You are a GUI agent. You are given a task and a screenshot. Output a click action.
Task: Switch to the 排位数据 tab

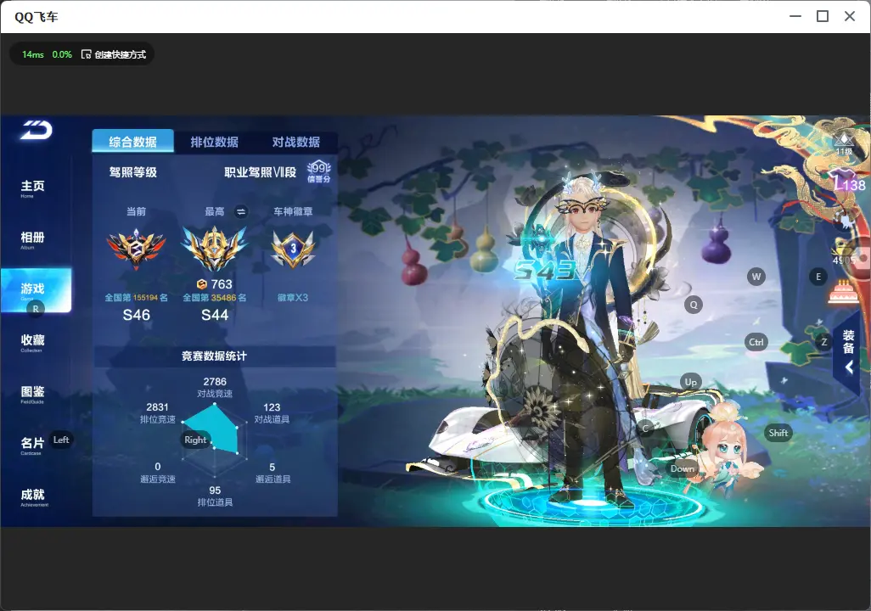click(215, 142)
